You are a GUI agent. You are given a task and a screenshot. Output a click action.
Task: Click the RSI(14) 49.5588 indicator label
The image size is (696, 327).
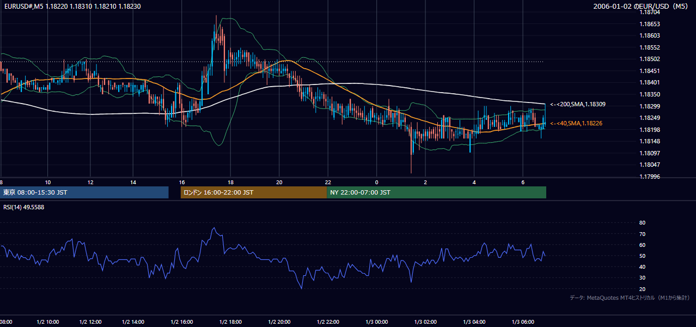click(24, 207)
